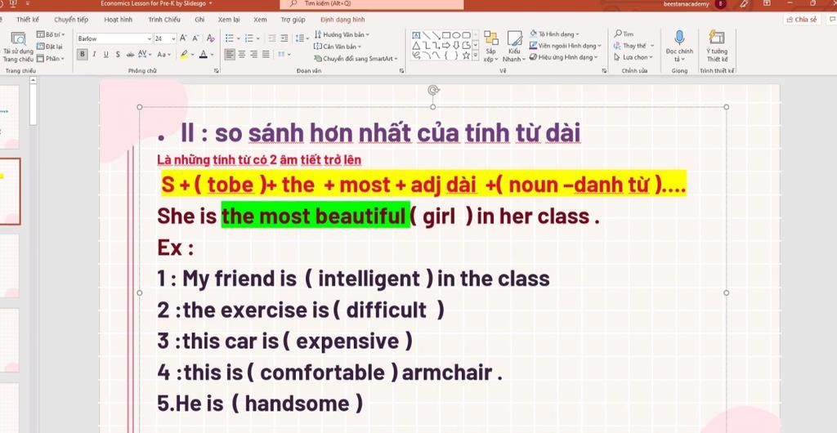Click Đọc chính tả dictate button
Screen dimensions: 837x433
(679, 47)
